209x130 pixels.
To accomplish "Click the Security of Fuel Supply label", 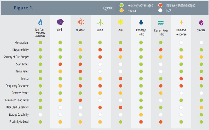I will (16, 57).
